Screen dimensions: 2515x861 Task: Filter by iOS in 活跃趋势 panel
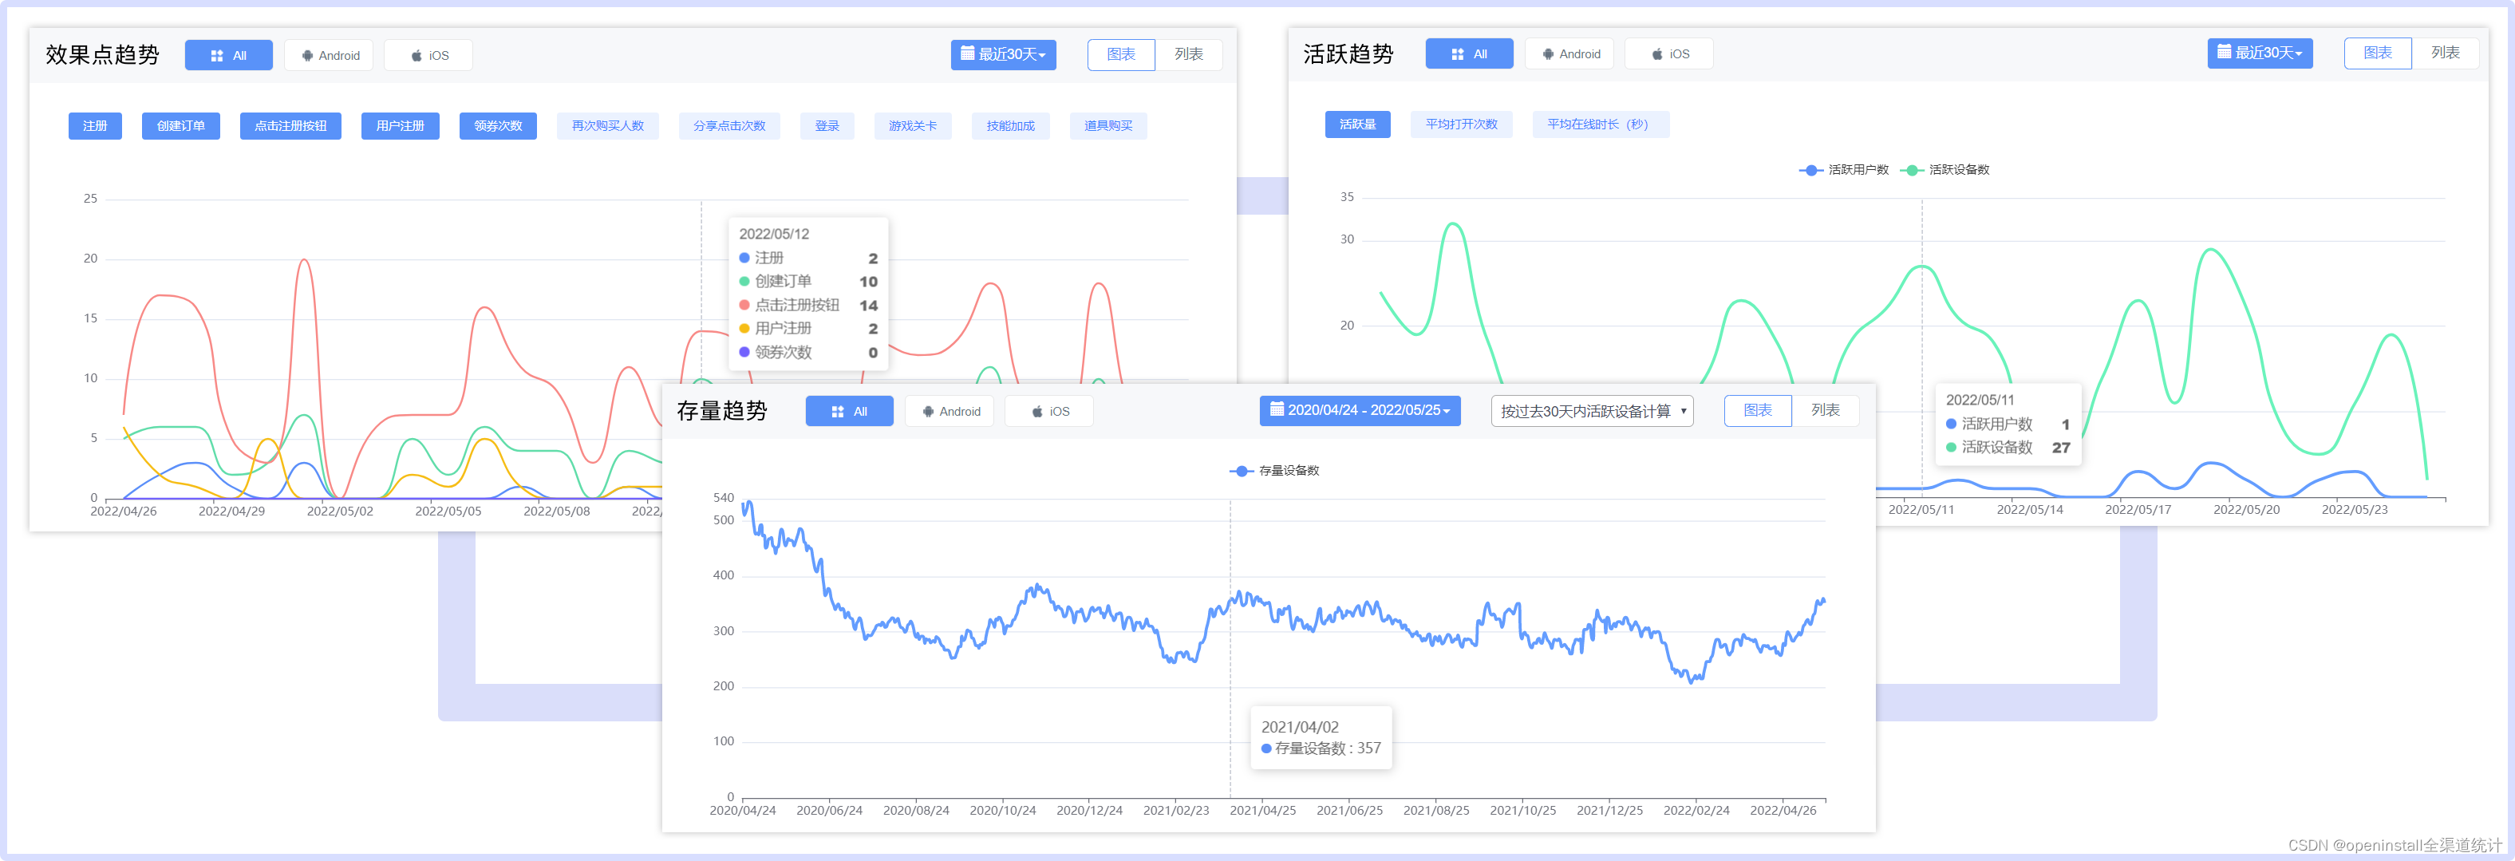pyautogui.click(x=1668, y=53)
